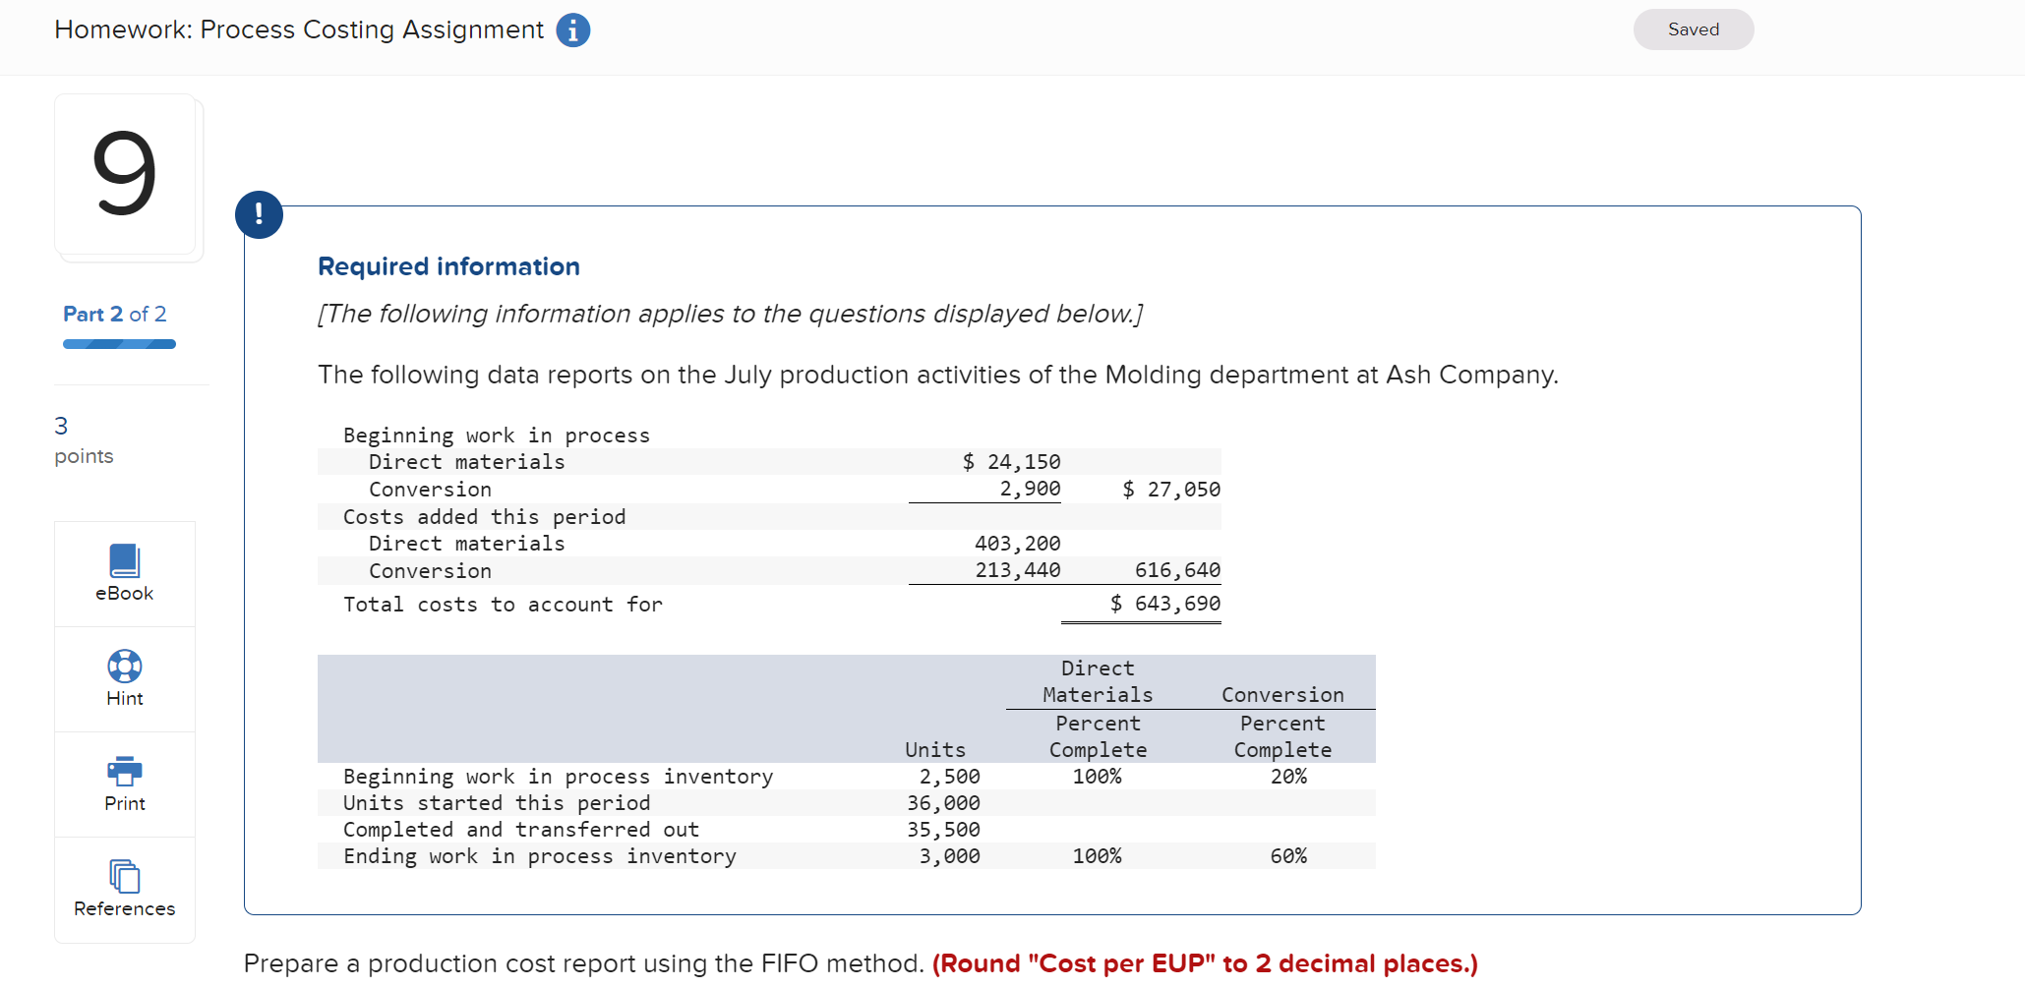Open the eBook resource panel
Image resolution: width=2025 pixels, height=988 pixels.
124,573
